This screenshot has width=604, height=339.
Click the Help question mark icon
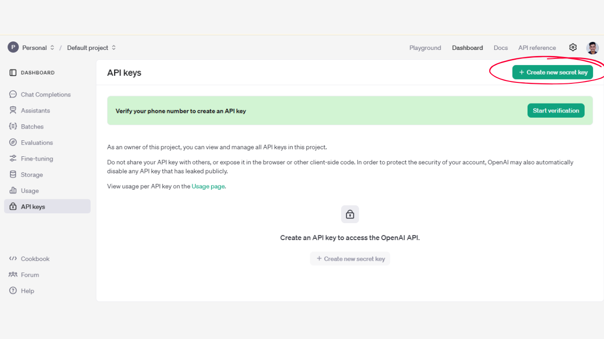pos(13,291)
